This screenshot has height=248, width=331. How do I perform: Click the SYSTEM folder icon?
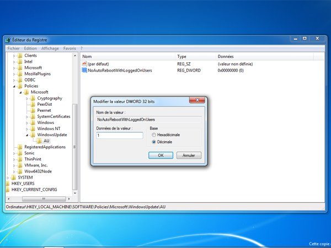click(13, 177)
